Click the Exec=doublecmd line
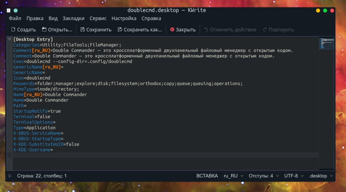The height and width of the screenshot is (192, 346). click(x=73, y=61)
